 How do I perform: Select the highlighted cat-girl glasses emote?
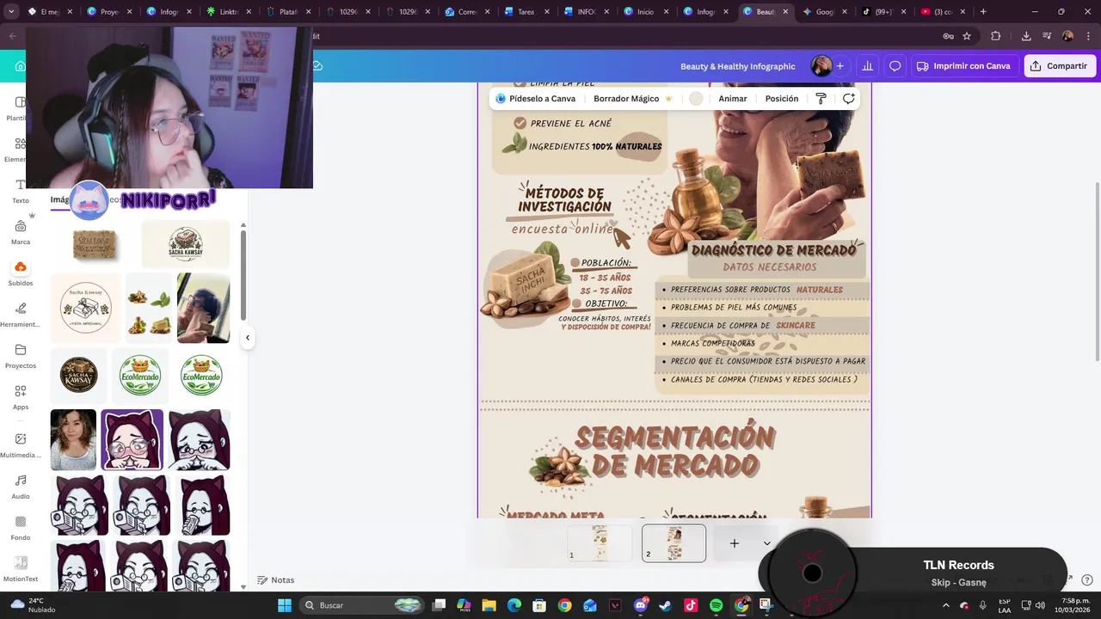point(132,440)
